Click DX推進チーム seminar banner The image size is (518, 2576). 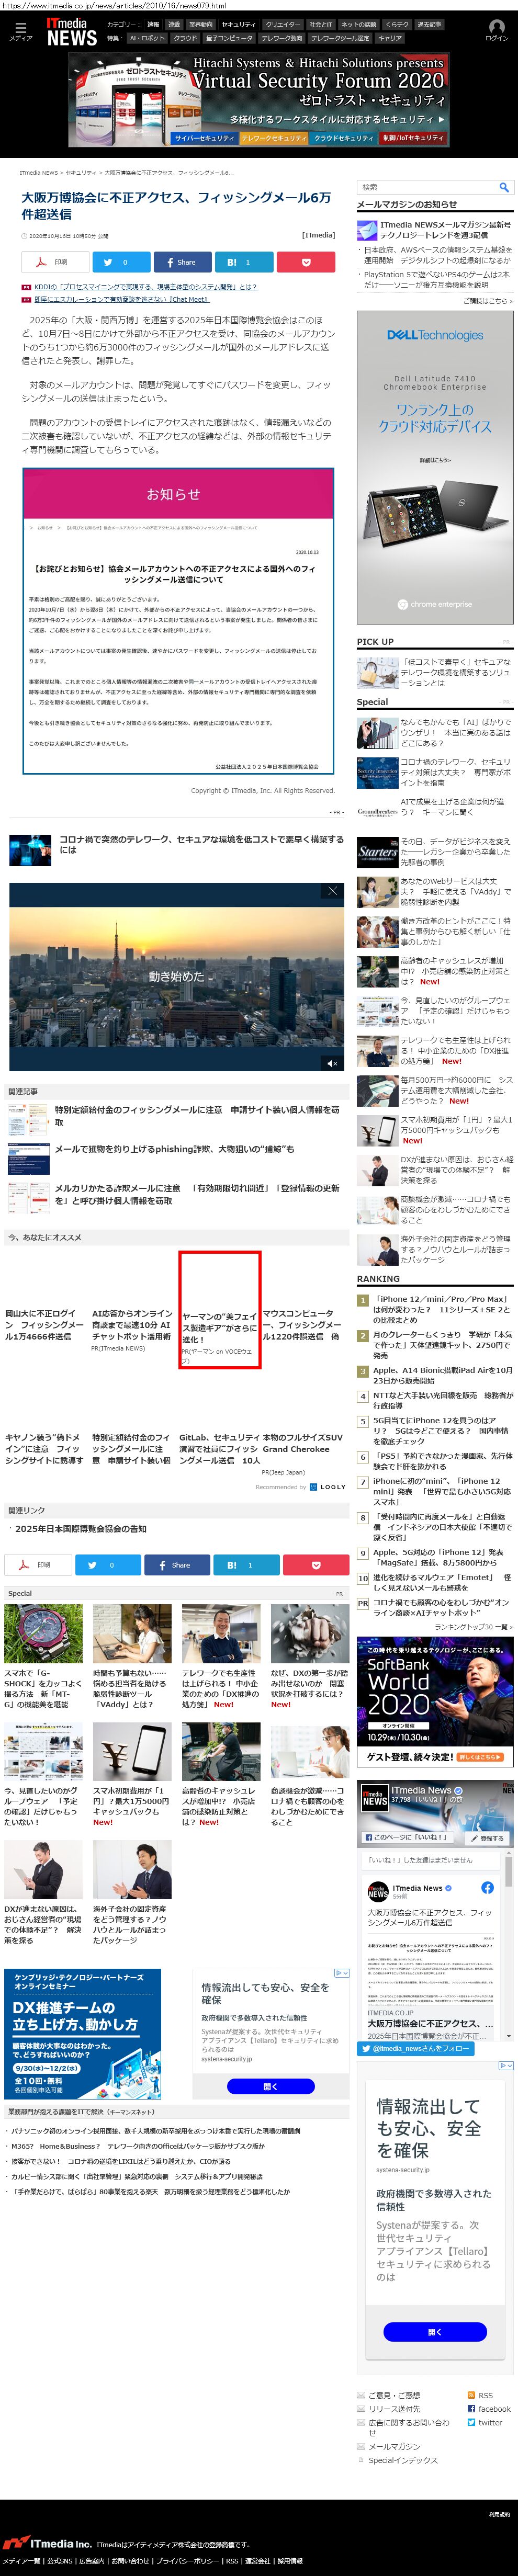click(x=82, y=2035)
